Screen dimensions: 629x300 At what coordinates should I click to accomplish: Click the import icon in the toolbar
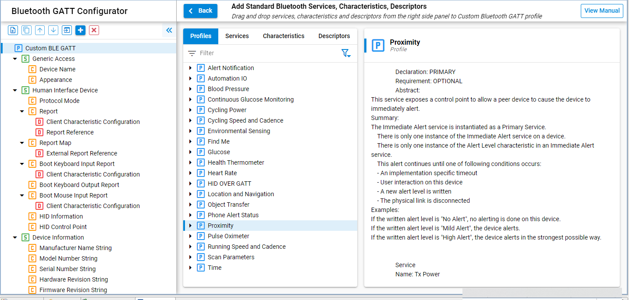[66, 30]
